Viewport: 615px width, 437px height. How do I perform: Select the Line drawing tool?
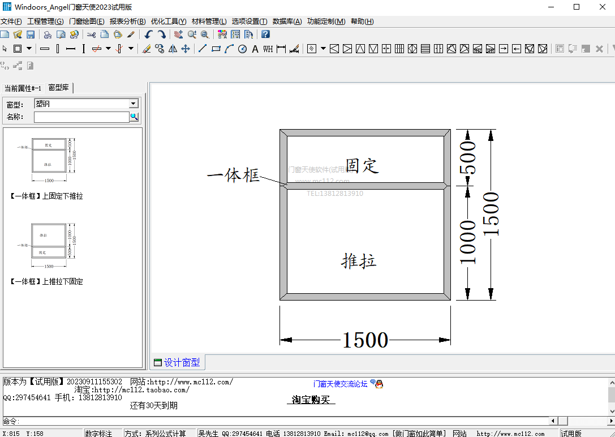pos(203,49)
